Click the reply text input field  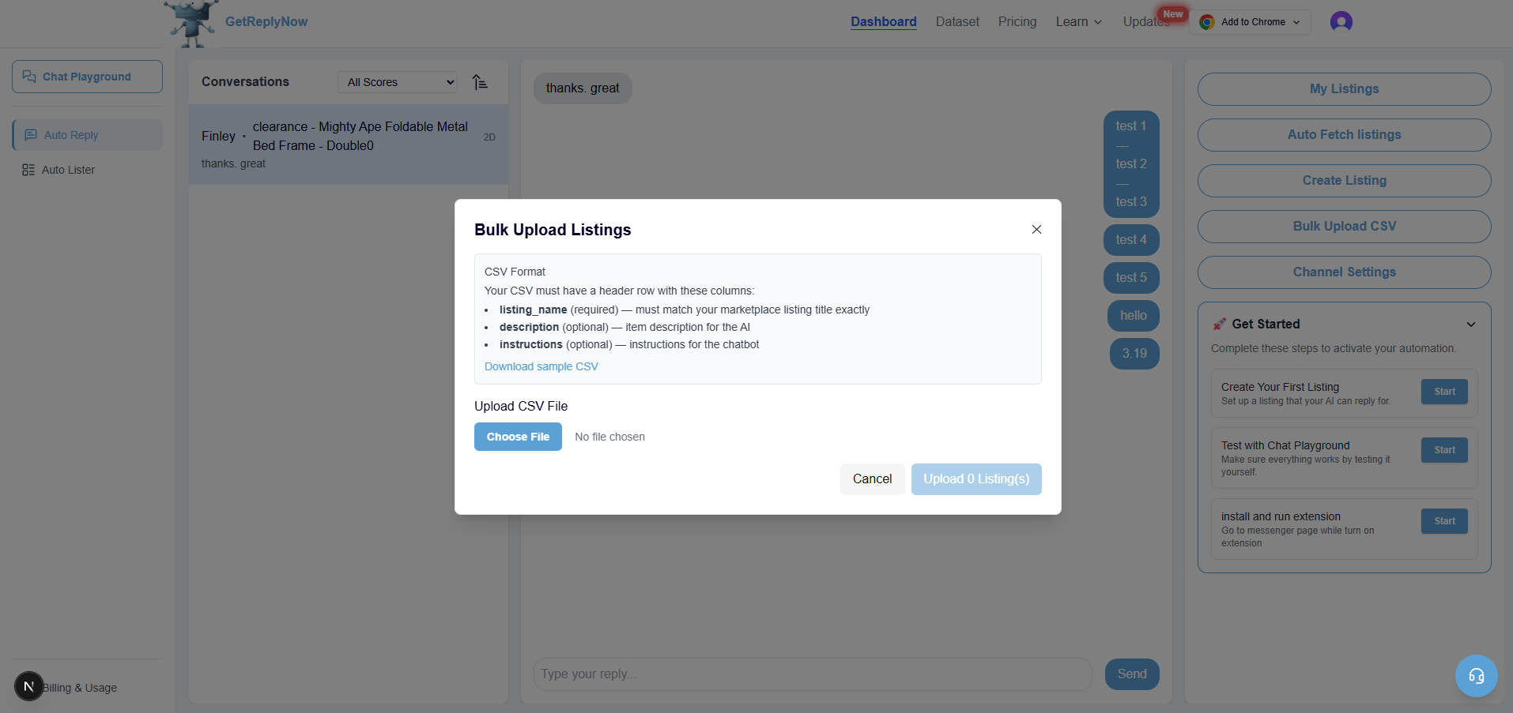[811, 674]
